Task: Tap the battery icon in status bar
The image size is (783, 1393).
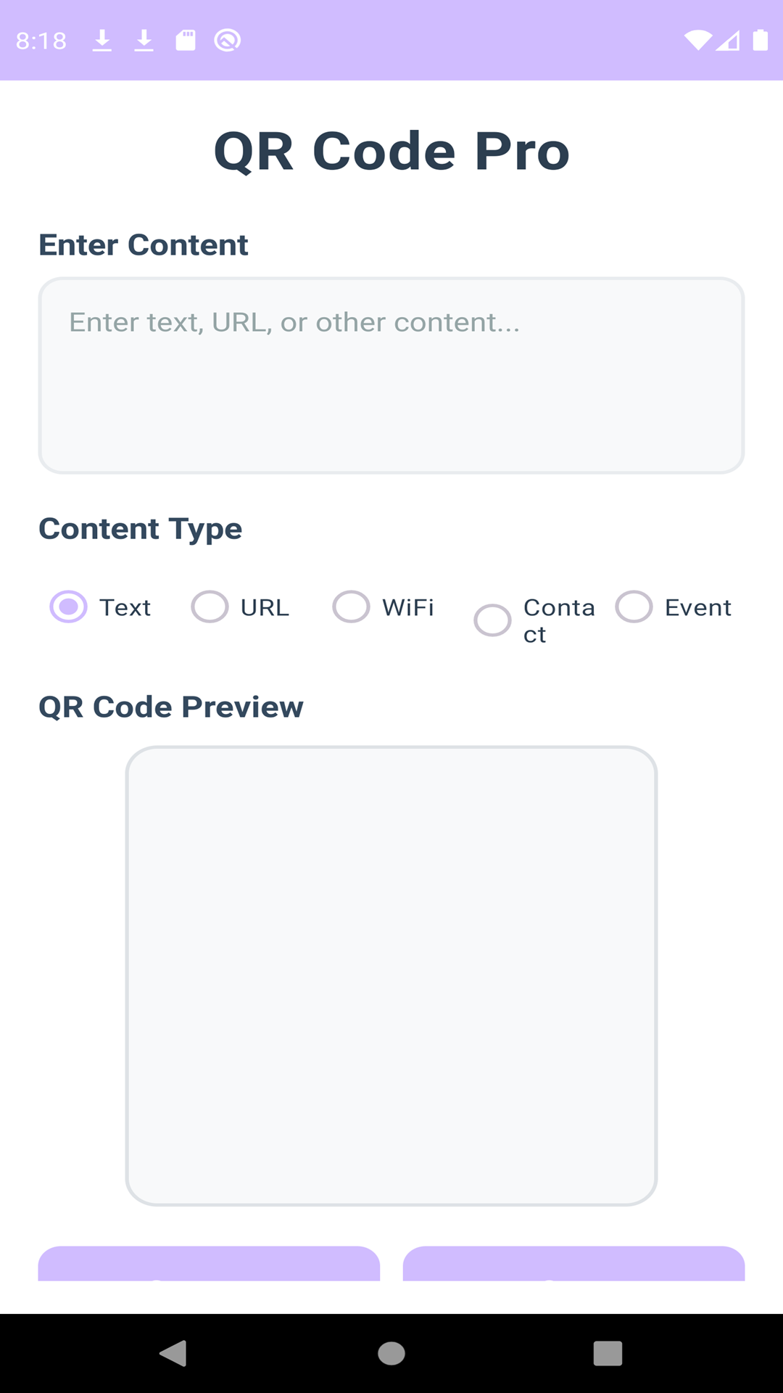Action: (760, 41)
